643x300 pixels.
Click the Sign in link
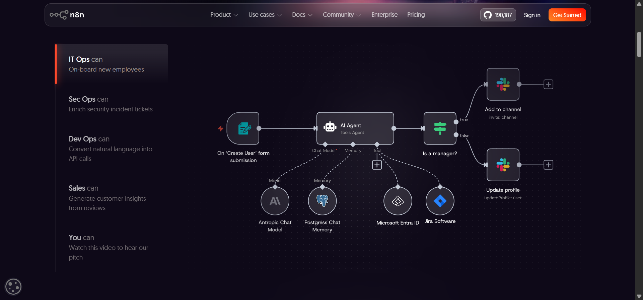pos(532,15)
